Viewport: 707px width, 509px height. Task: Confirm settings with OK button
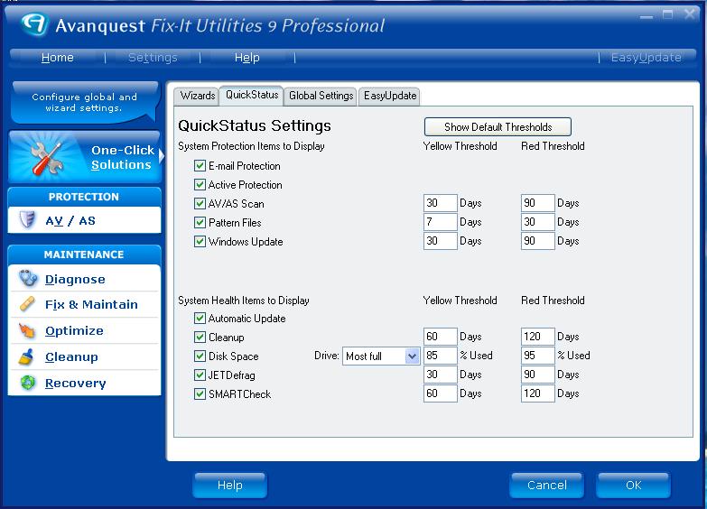[x=633, y=486]
